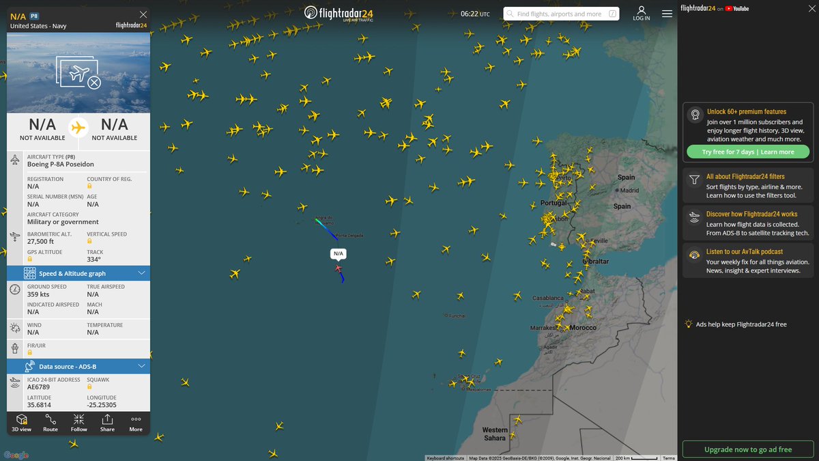Share this flight
This screenshot has width=819, height=461.
coord(107,423)
